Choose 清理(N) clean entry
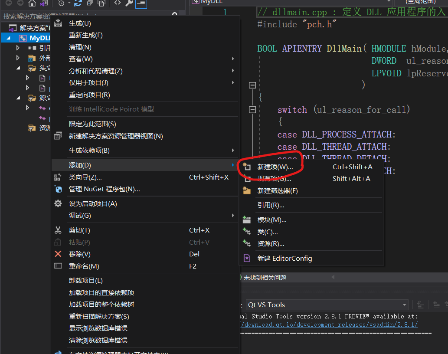 tap(80, 47)
